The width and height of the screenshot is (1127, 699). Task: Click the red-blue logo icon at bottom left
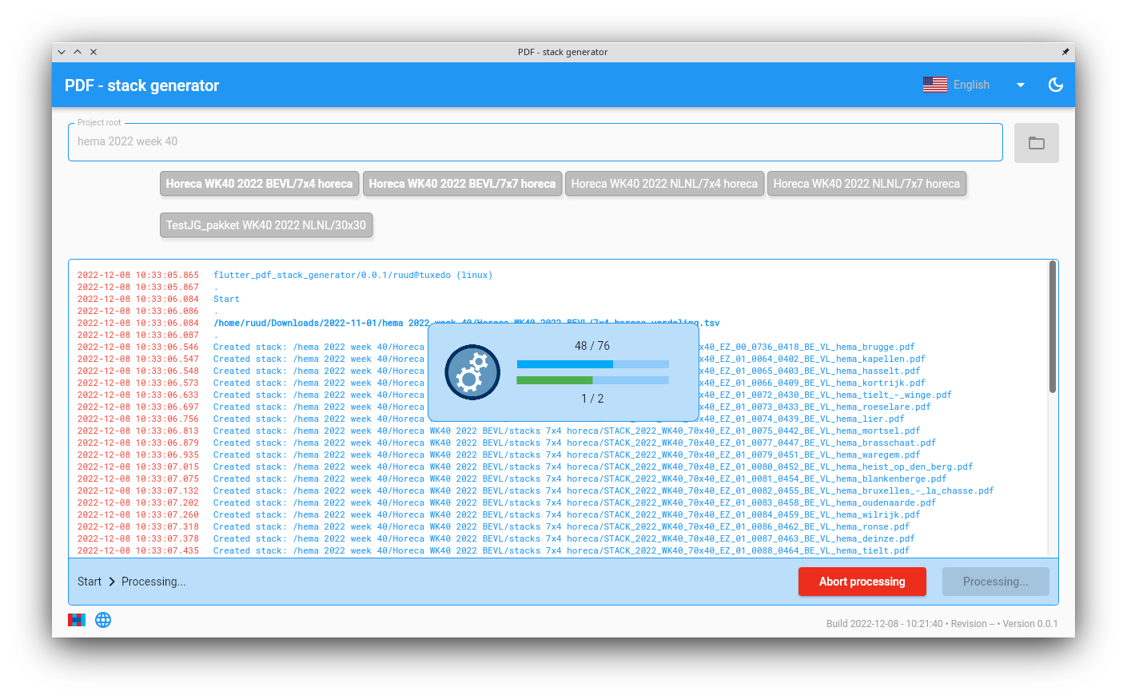[77, 620]
